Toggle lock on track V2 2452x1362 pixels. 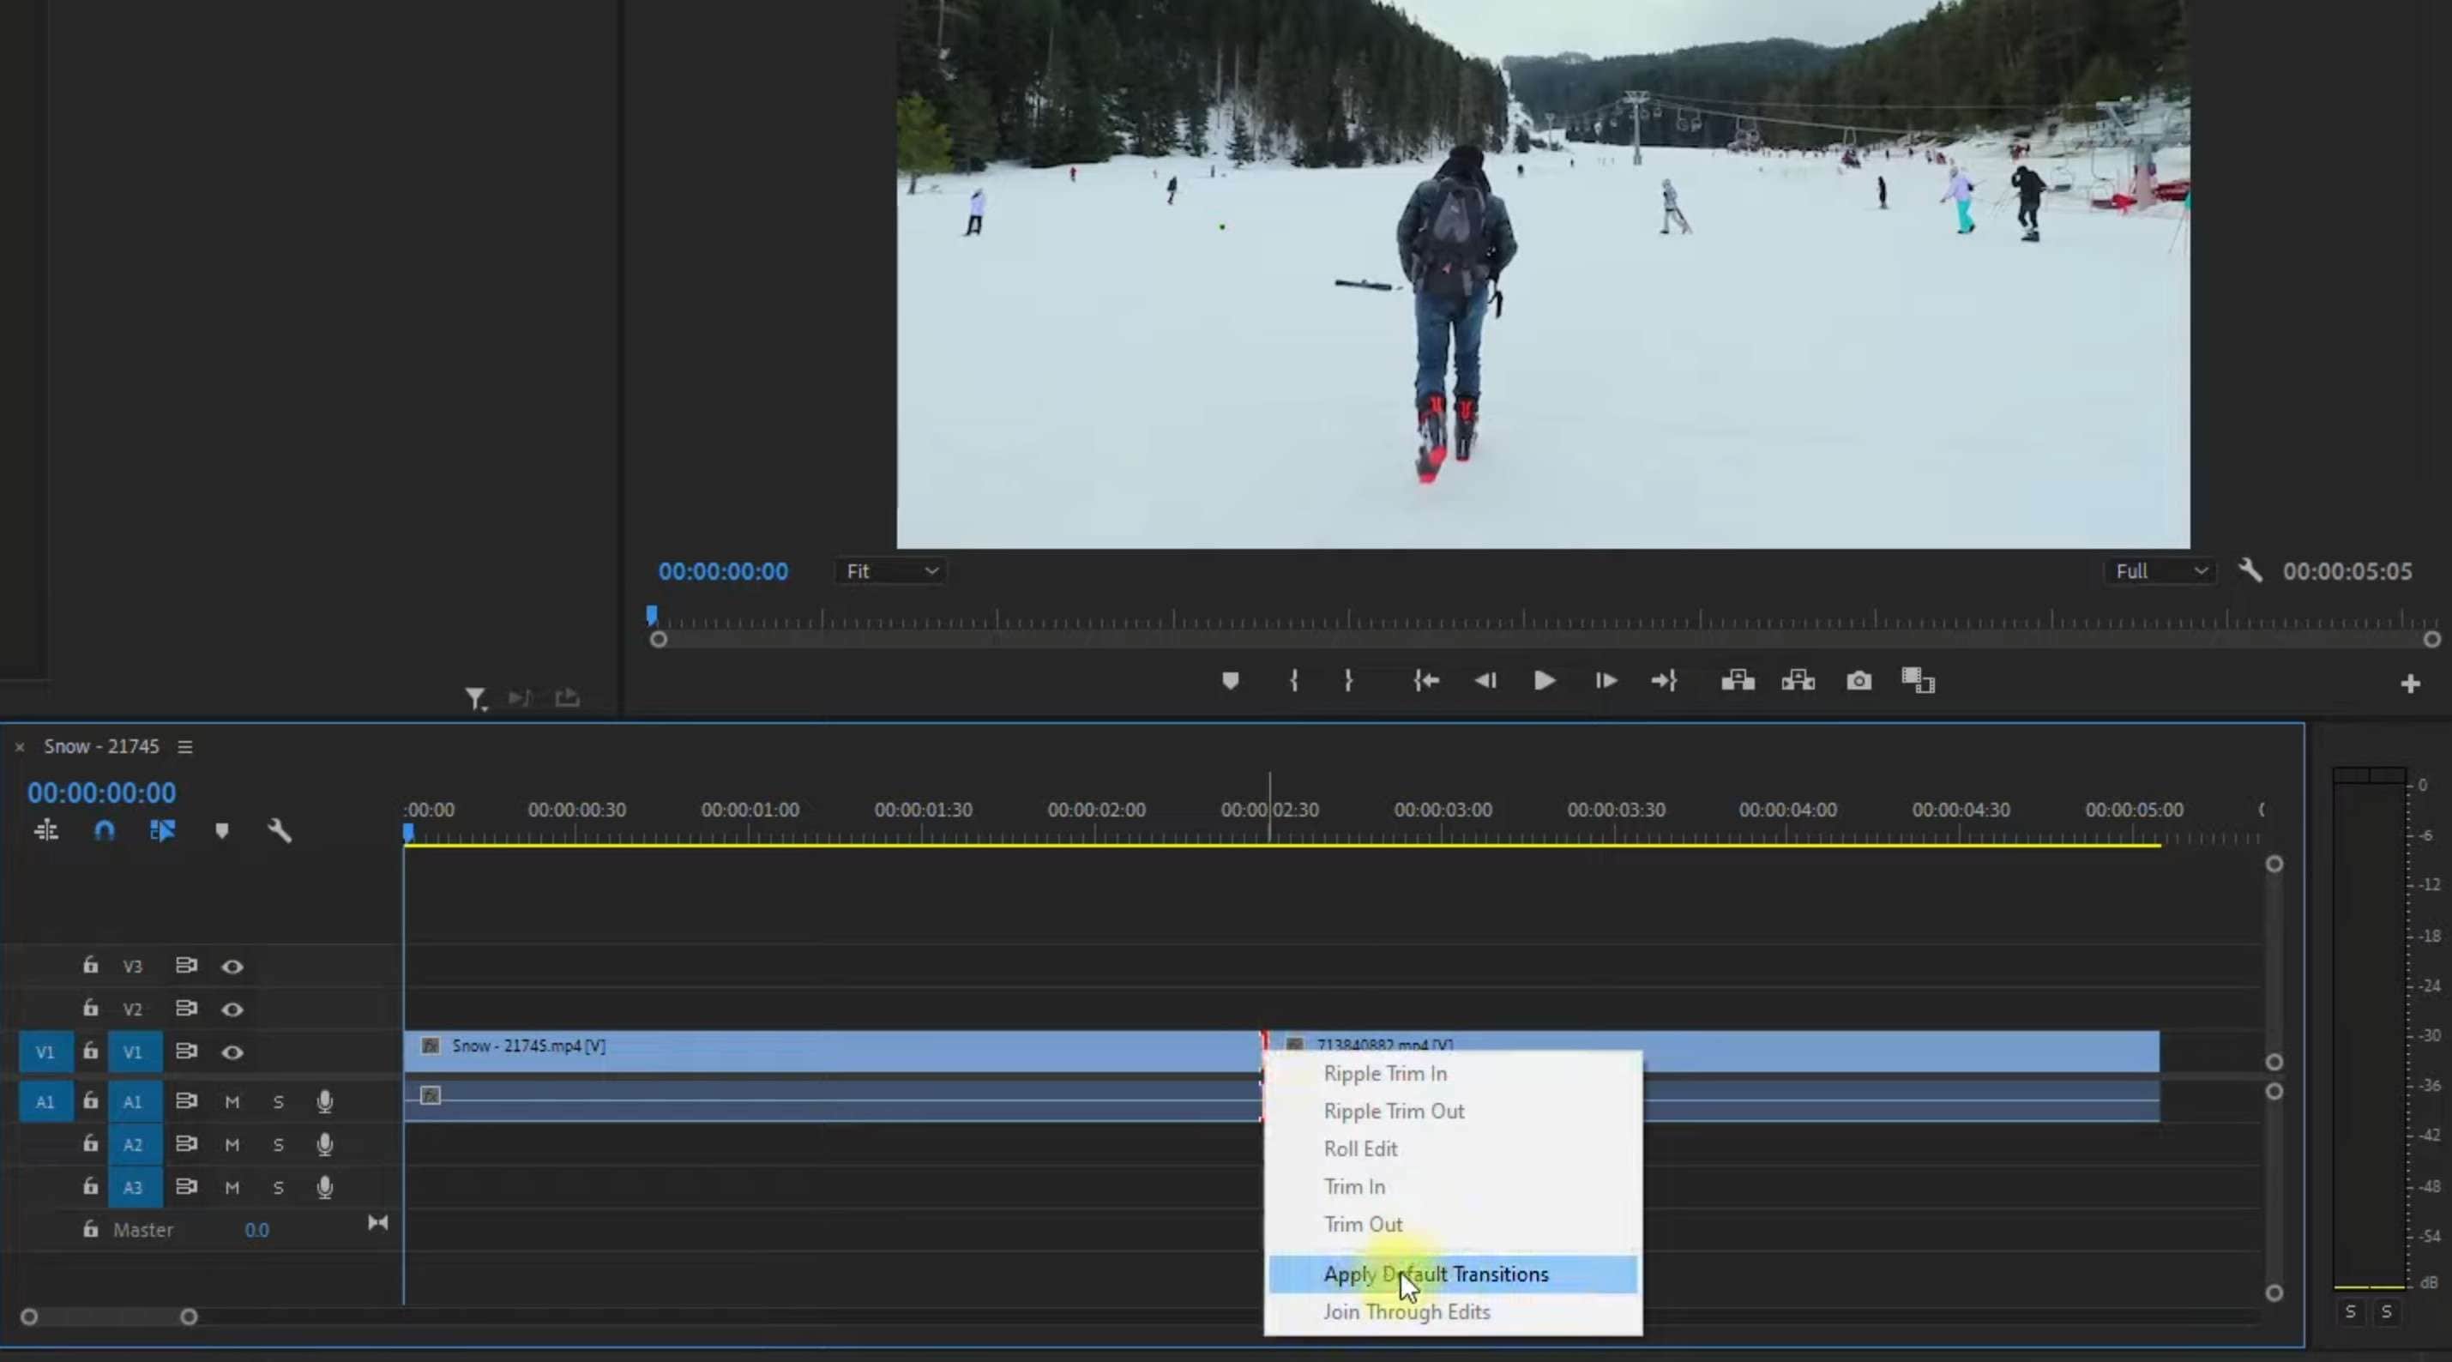90,1008
